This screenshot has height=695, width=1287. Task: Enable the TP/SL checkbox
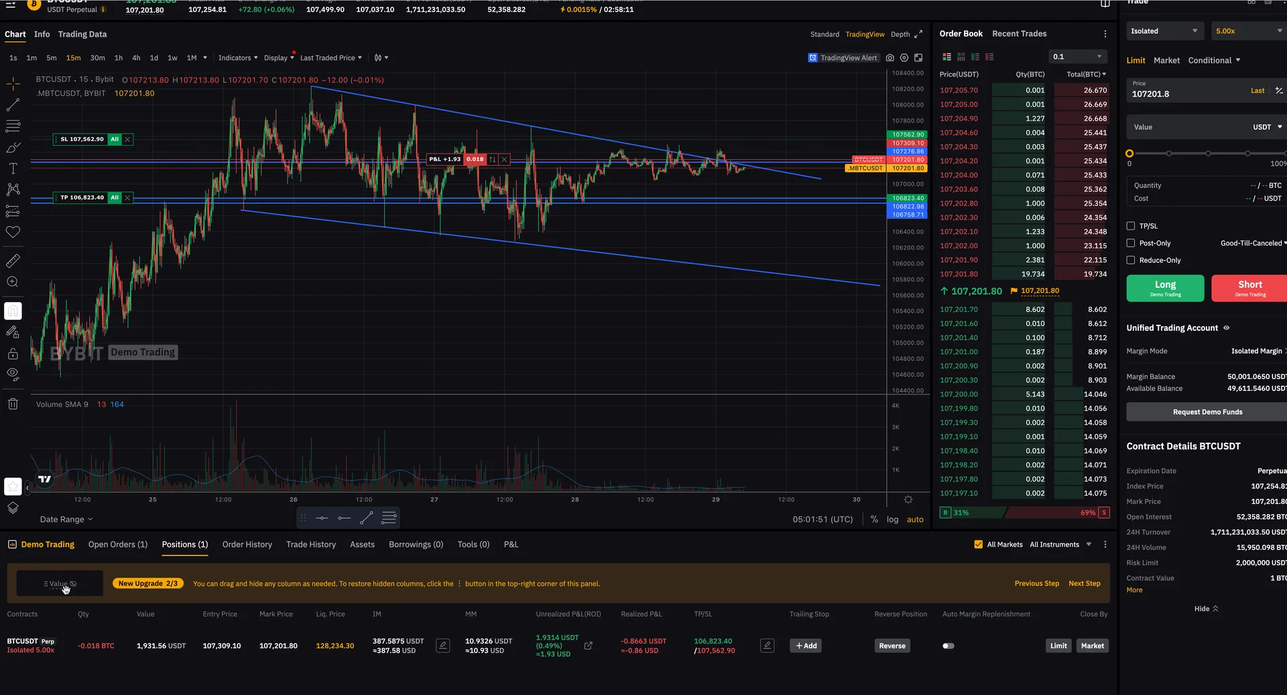(1131, 226)
